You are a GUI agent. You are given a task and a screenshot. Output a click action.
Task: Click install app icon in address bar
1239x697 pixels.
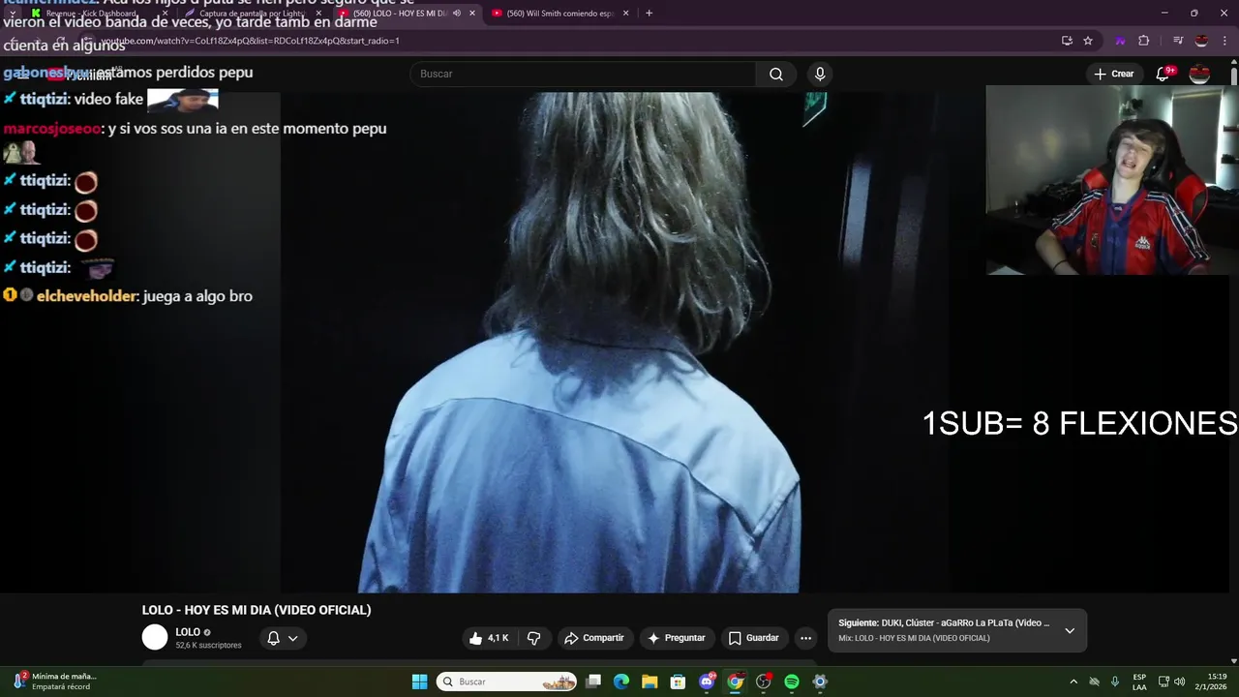[x=1067, y=41]
